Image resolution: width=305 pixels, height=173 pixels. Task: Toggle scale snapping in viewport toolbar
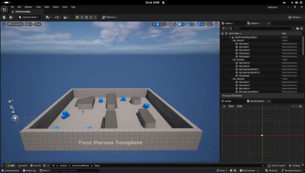199,24
